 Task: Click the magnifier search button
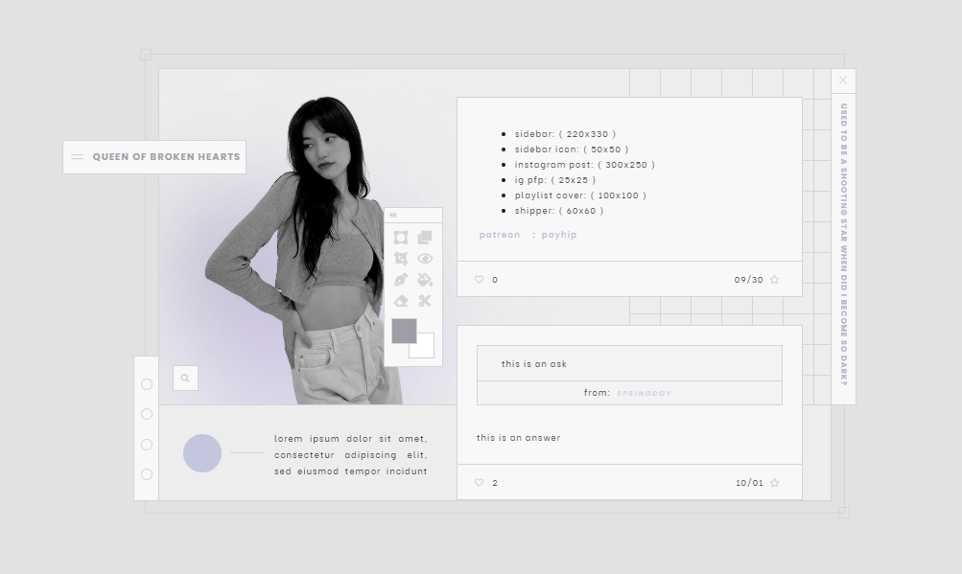[185, 379]
